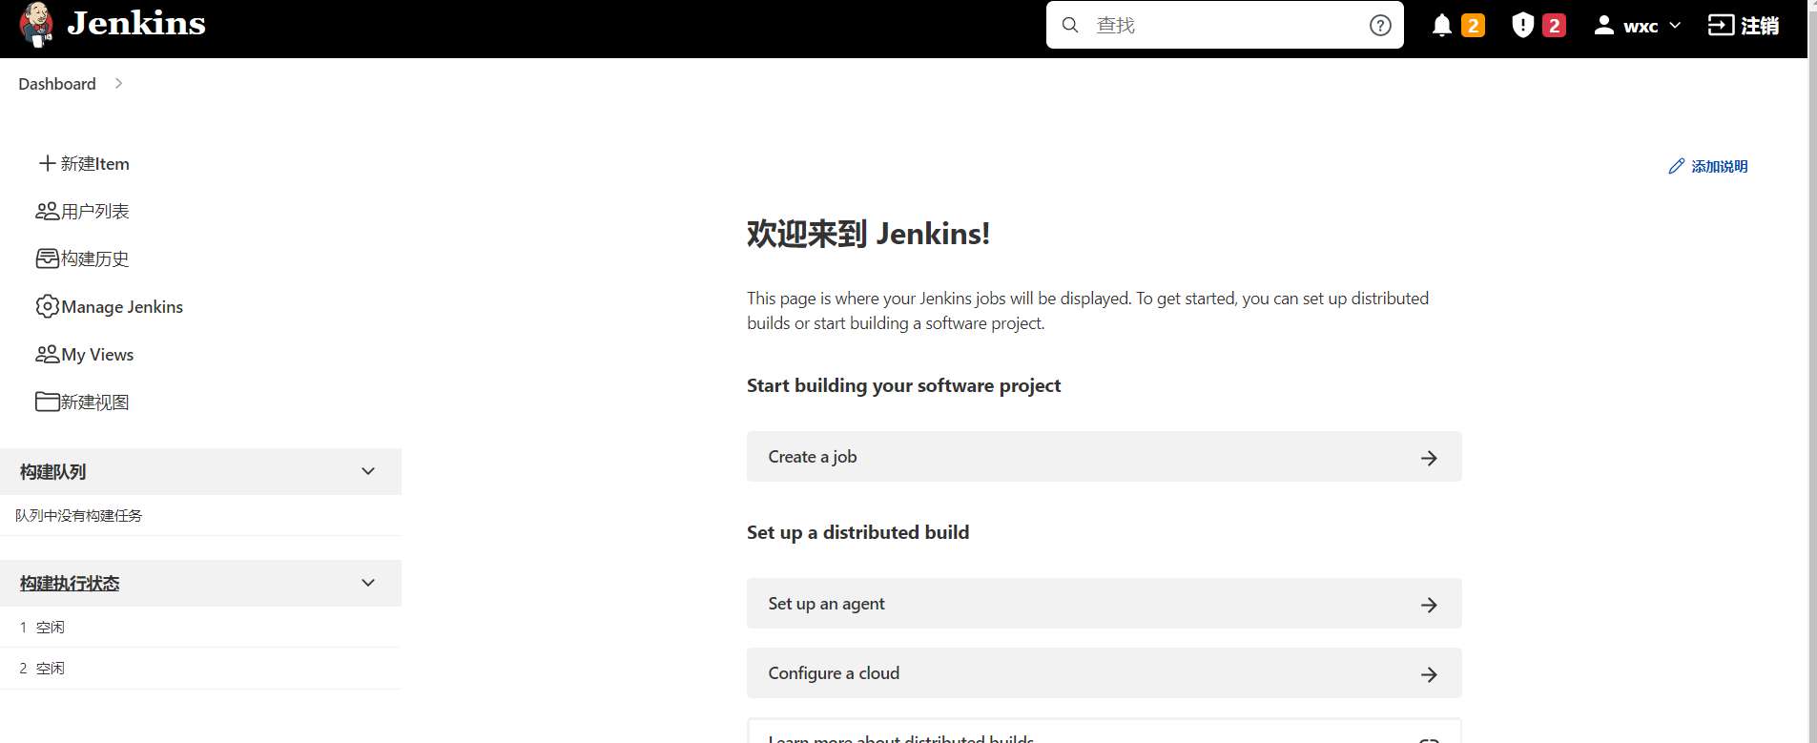Click the Jenkins butler logo
The height and width of the screenshot is (743, 1817).
click(x=37, y=25)
